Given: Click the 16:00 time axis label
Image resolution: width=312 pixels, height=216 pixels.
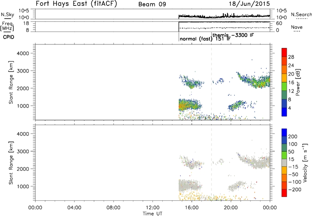Looking at the screenshot, I should click(191, 208).
